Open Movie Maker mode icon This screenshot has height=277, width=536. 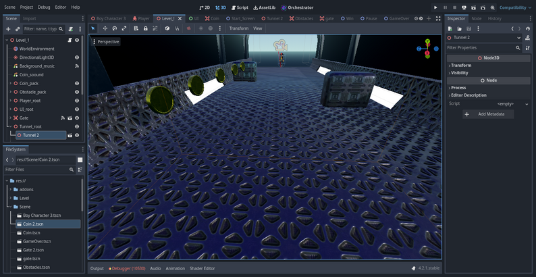493,7
